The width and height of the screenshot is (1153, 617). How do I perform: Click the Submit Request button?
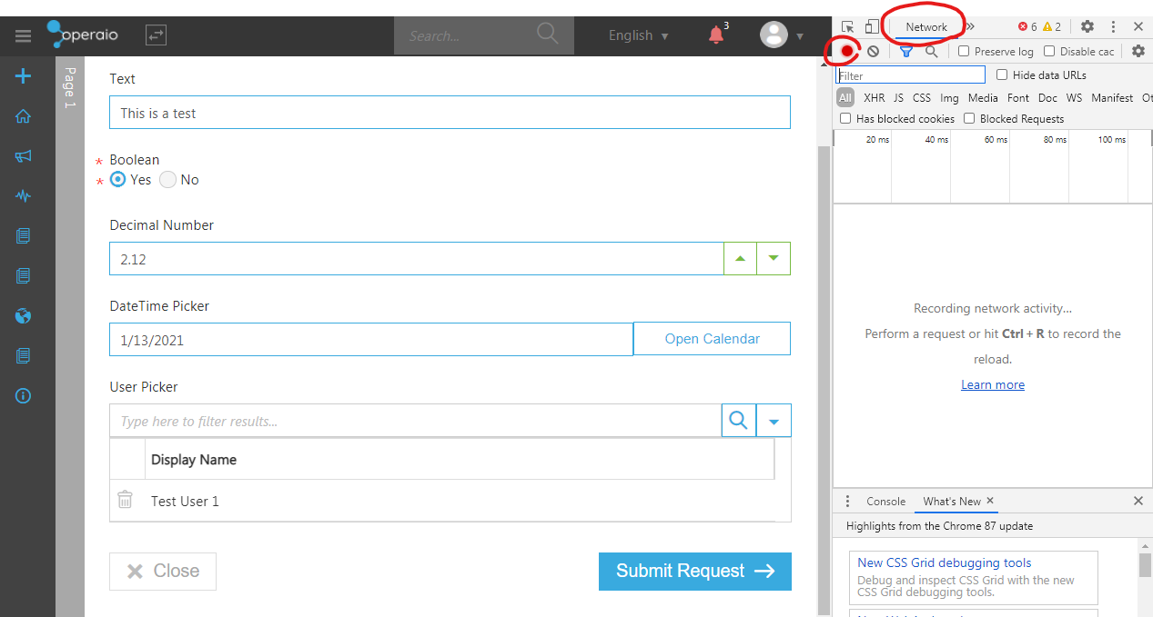[694, 572]
